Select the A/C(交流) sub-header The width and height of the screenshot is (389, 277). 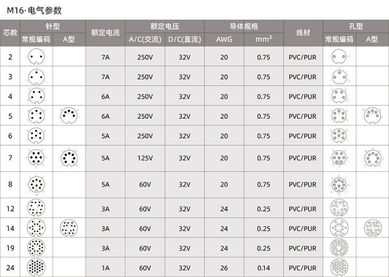pos(145,39)
